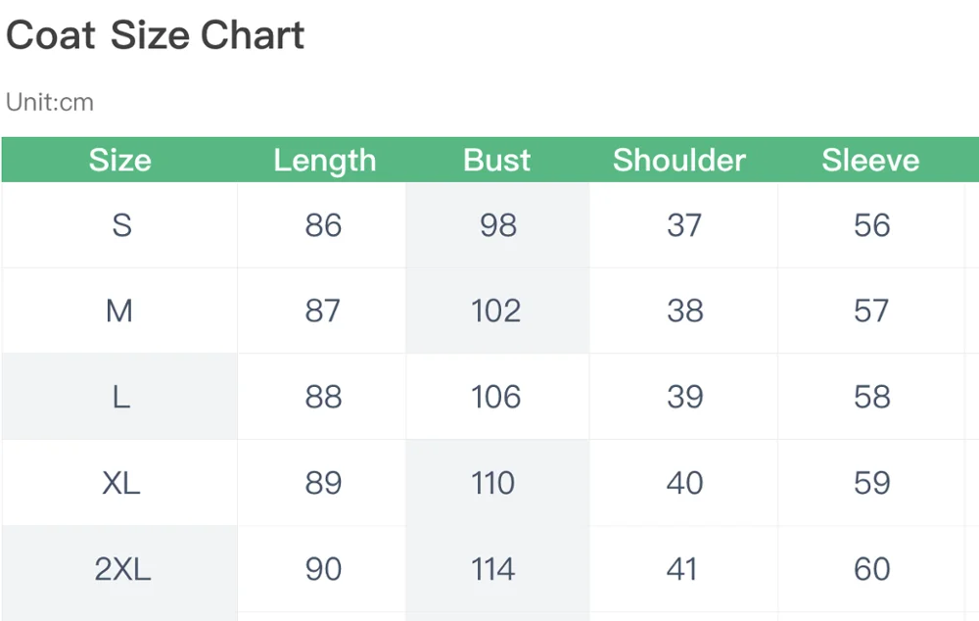
Task: Select the S size cell
Action: [x=121, y=225]
